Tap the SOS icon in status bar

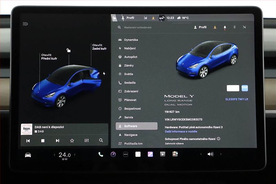161,18
